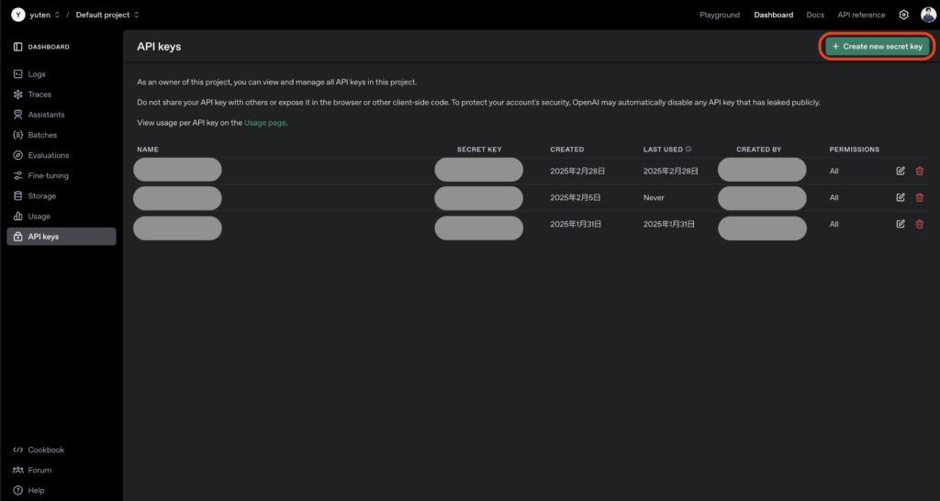The image size is (940, 501).
Task: Edit the API key created 2025年1月31日
Action: 901,224
